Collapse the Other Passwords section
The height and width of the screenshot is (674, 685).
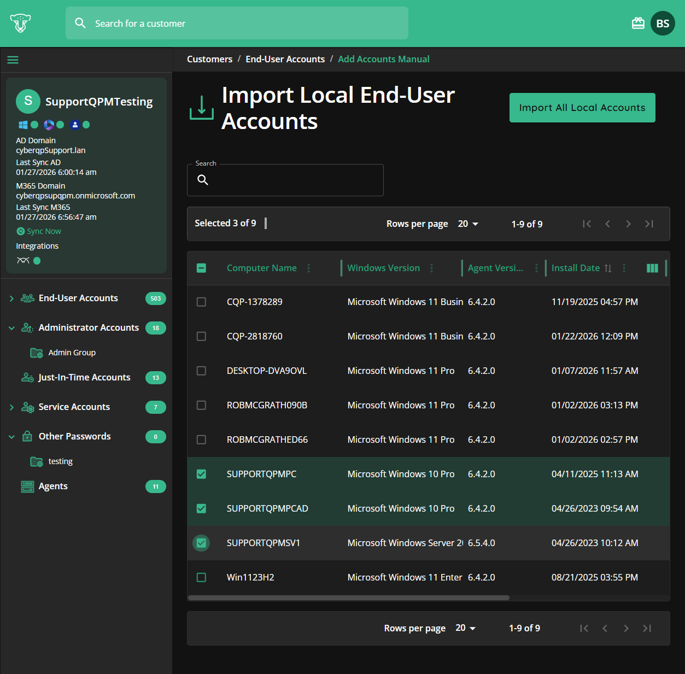coord(11,437)
